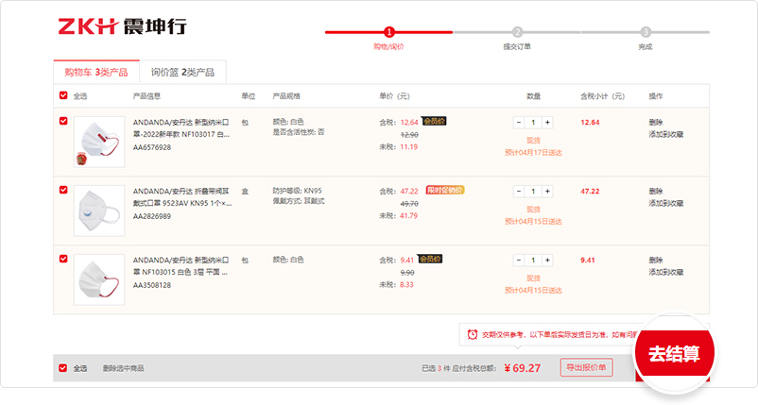Screen dimensions: 758x405
Task: Click untaxed price 11.19
Action: 408,147
